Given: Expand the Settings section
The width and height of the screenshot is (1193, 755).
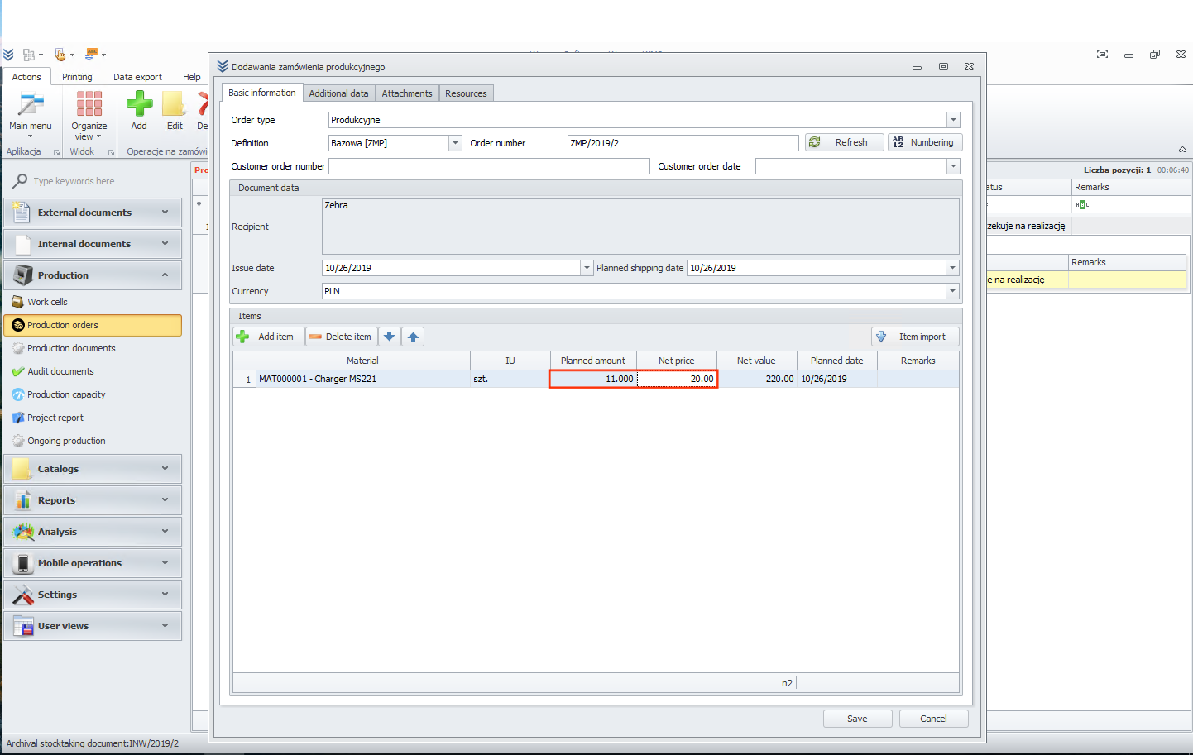Looking at the screenshot, I should tap(93, 595).
